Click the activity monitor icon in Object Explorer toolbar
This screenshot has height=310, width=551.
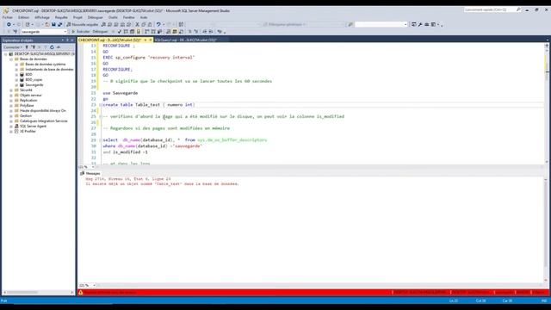[59, 47]
